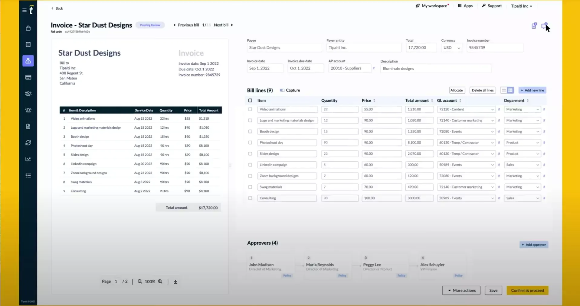Check the select-all checkbox in bill lines header
This screenshot has width=580, height=306.
coord(250,100)
